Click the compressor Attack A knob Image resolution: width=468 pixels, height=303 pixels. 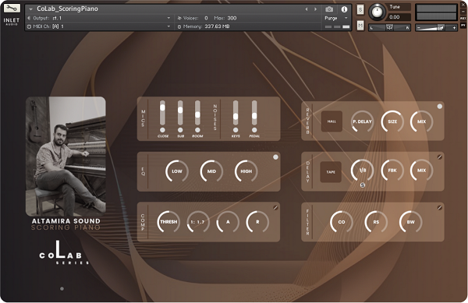click(228, 222)
